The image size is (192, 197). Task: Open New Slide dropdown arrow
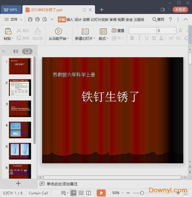(94, 38)
